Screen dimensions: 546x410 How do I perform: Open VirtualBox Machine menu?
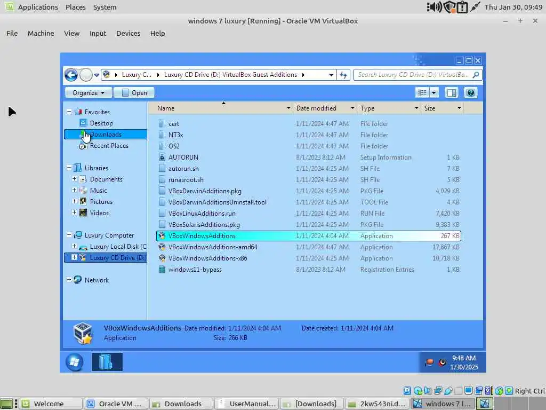(x=41, y=33)
